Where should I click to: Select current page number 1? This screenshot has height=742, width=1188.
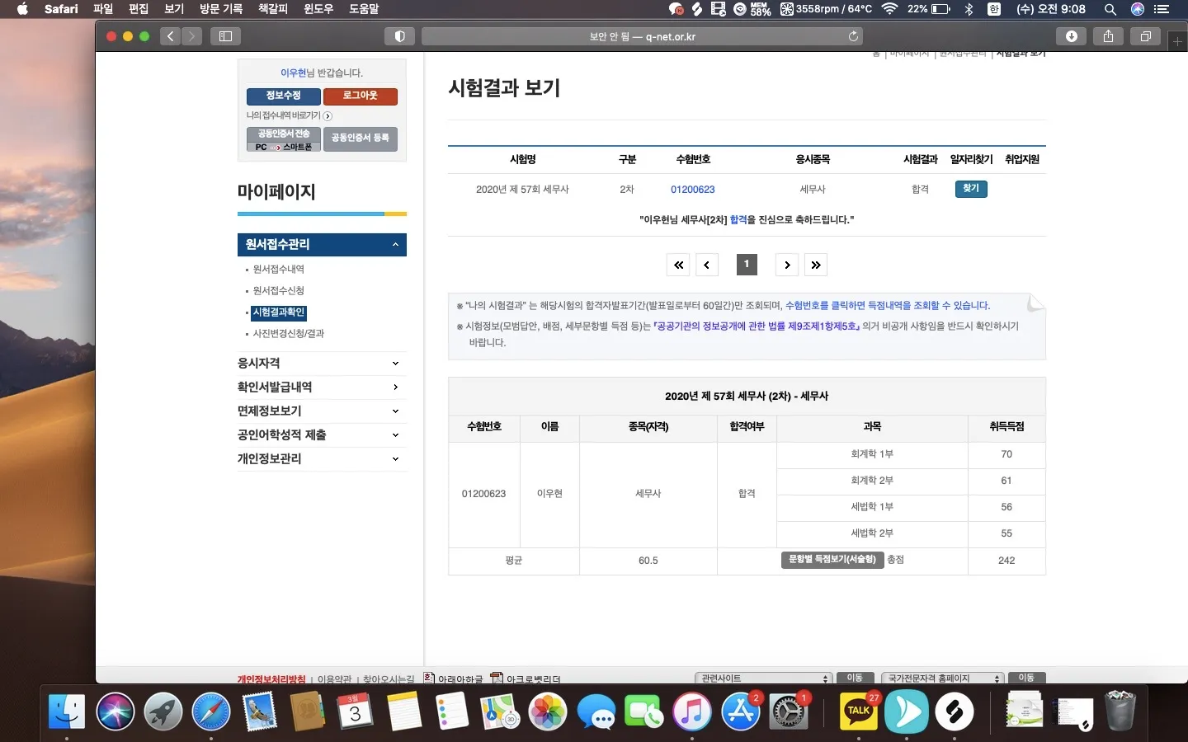tap(747, 264)
